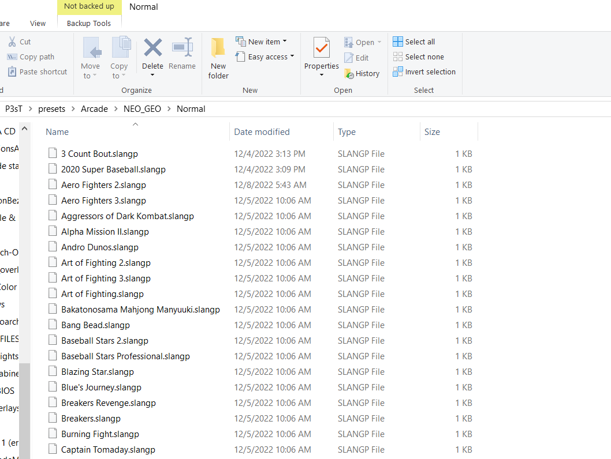Go to P3sT in the address bar
The width and height of the screenshot is (611, 459).
(x=14, y=109)
